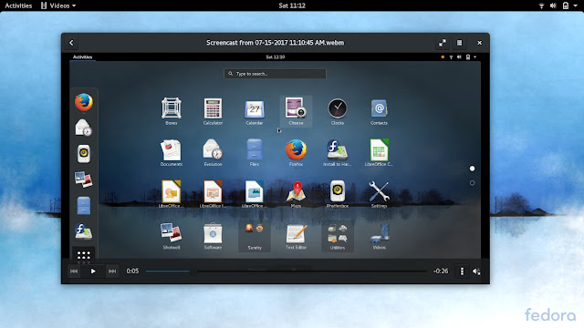Click the Files app icon in grid
Viewport: 584px width, 328px height.
(255, 152)
